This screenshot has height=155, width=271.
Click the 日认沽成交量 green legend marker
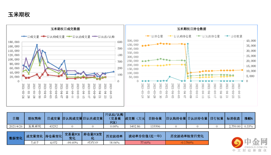pyautogui.click(x=69, y=36)
